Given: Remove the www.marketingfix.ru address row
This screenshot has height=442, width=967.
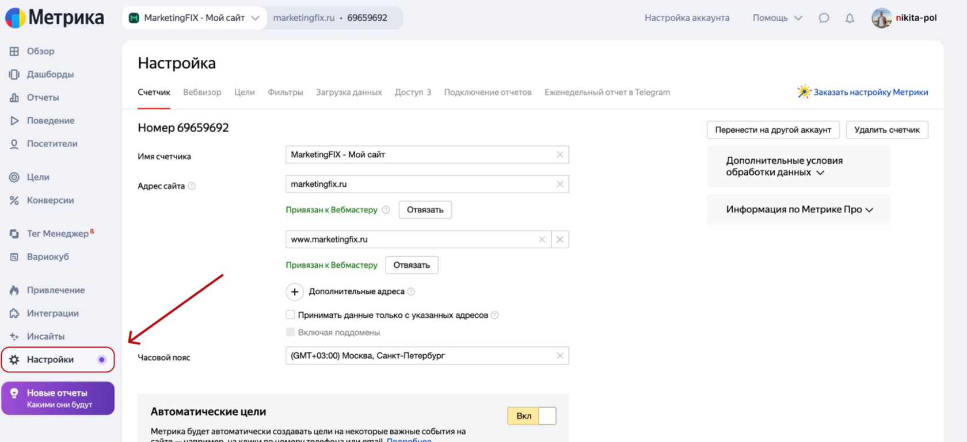Looking at the screenshot, I should point(560,240).
